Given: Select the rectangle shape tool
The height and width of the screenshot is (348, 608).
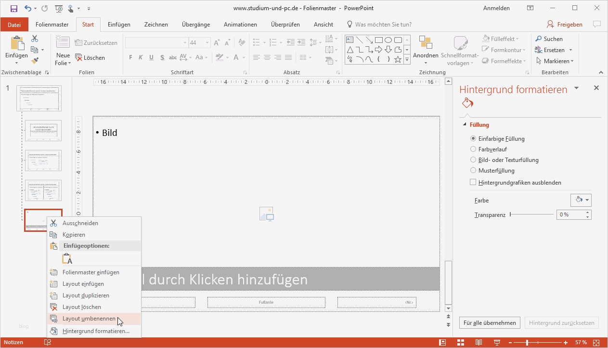Looking at the screenshot, I should pyautogui.click(x=379, y=39).
